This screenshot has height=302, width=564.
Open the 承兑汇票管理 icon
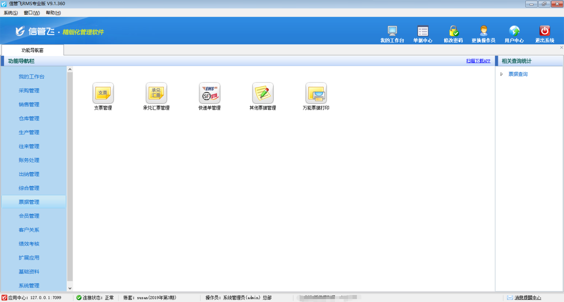pyautogui.click(x=156, y=93)
